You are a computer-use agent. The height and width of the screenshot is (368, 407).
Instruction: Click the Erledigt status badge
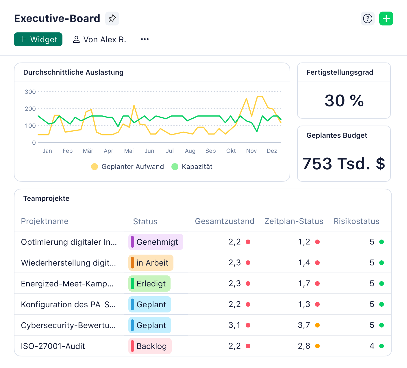tap(149, 284)
